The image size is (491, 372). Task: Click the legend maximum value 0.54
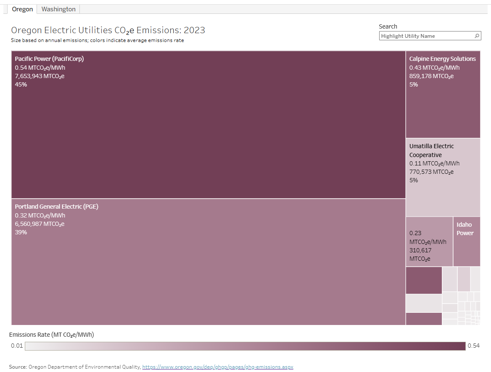tap(473, 346)
